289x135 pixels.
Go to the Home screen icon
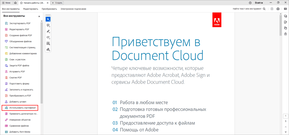[x=15, y=3]
